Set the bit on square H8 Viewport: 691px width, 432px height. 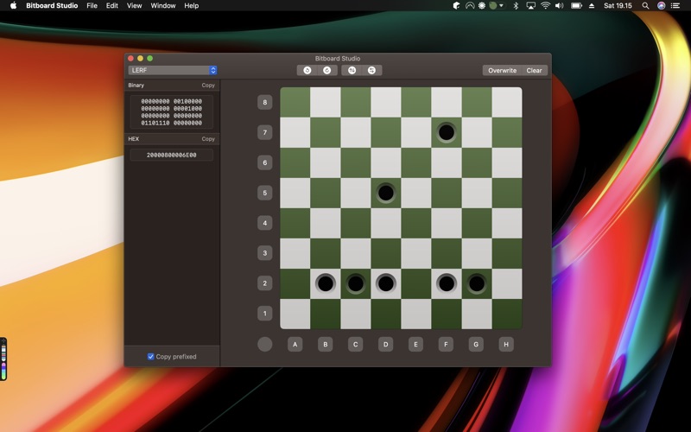507,102
